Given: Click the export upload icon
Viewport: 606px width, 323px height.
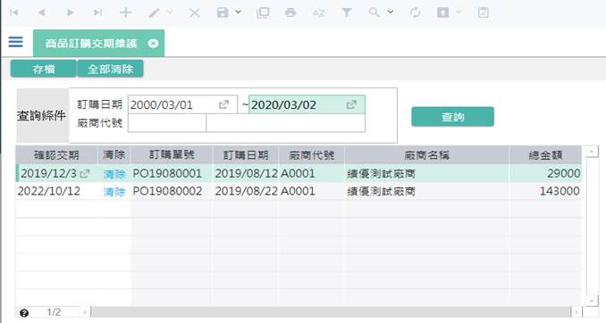Looking at the screenshot, I should click(x=443, y=12).
